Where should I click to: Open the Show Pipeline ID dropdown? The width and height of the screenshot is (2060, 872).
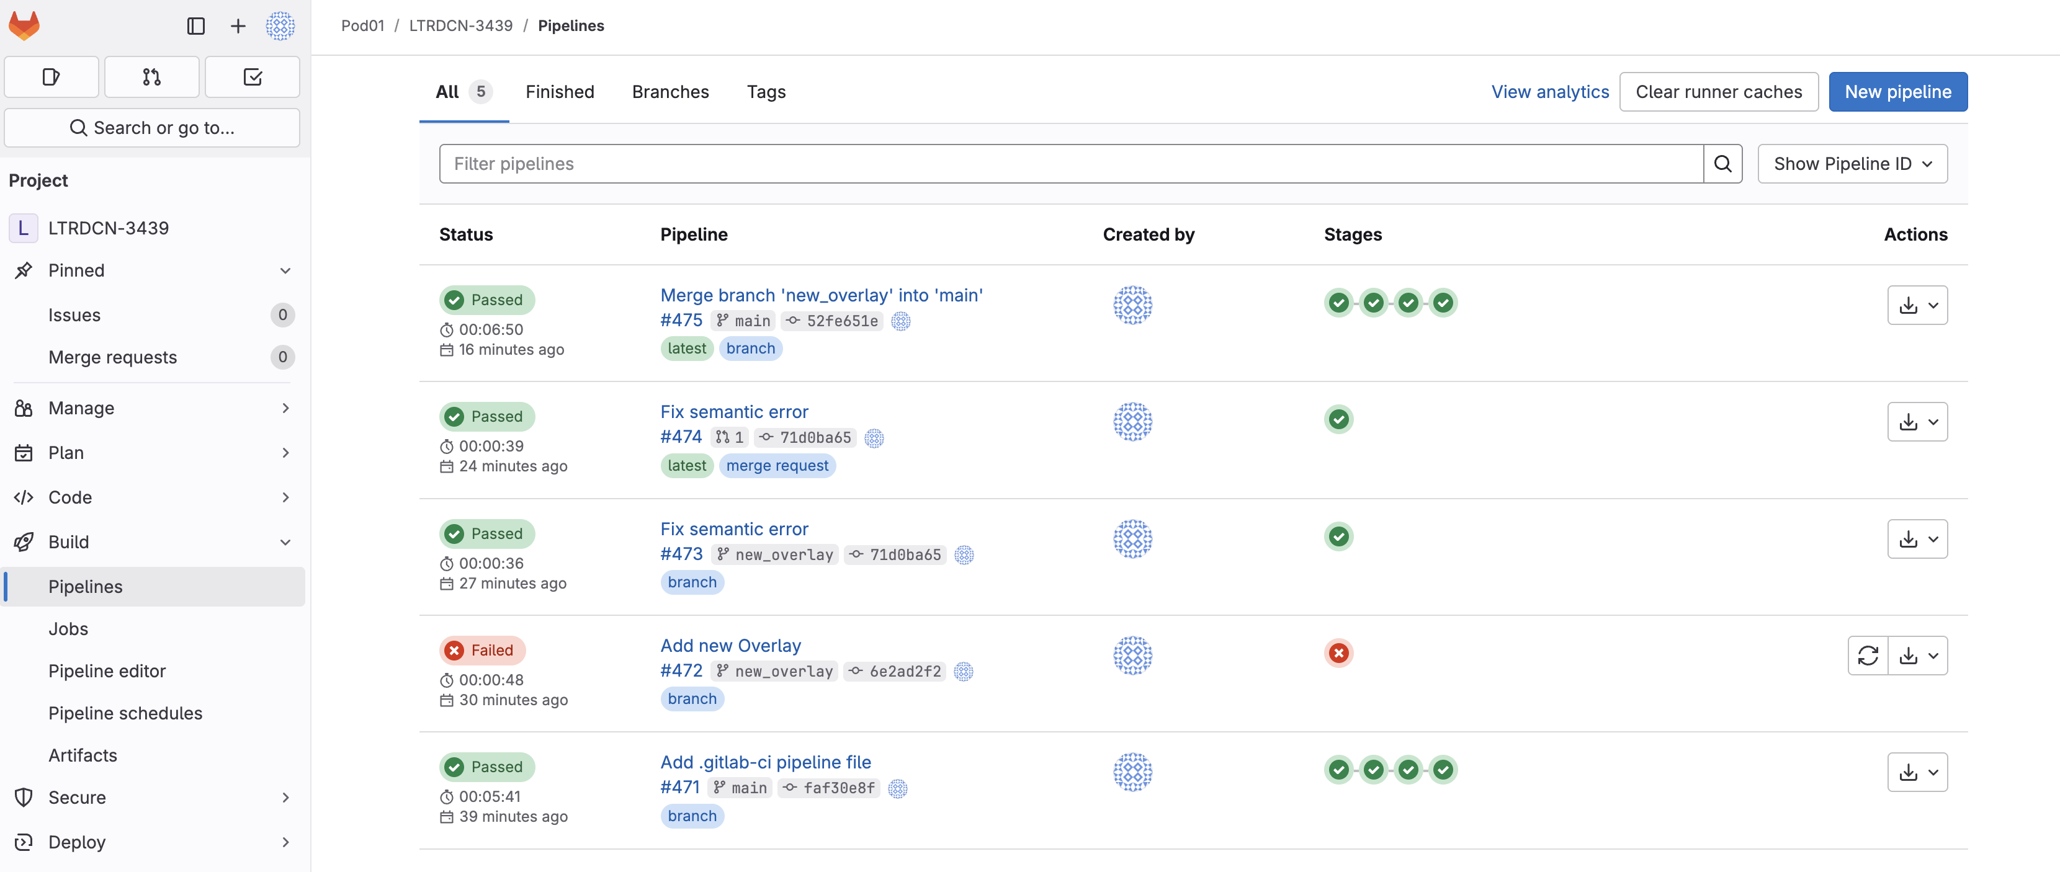tap(1852, 164)
